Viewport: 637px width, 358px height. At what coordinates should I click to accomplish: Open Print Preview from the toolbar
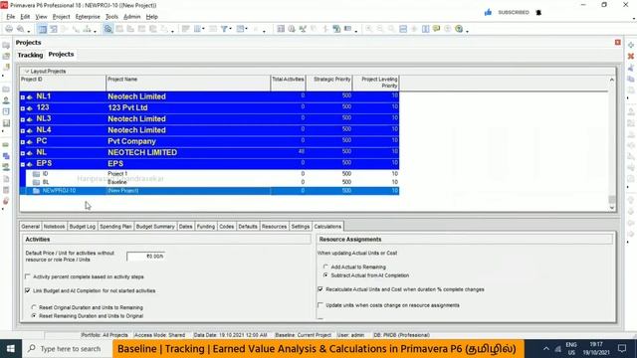pyautogui.click(x=20, y=29)
